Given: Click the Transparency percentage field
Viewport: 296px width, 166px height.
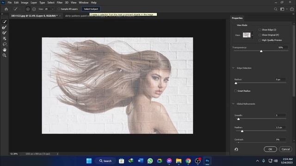Looking at the screenshot, I should pyautogui.click(x=283, y=47).
